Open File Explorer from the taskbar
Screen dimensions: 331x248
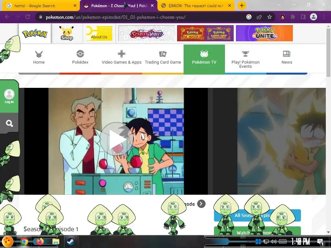pos(56,242)
